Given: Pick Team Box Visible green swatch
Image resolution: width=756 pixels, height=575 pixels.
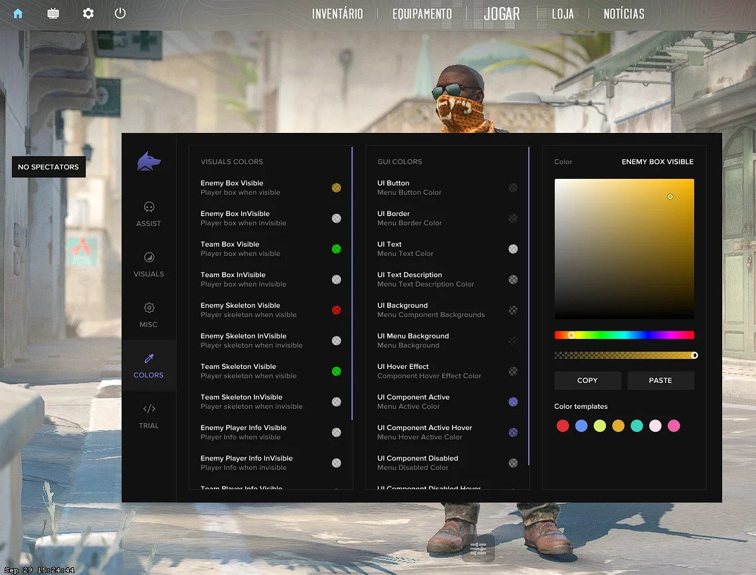Looking at the screenshot, I should (x=337, y=249).
